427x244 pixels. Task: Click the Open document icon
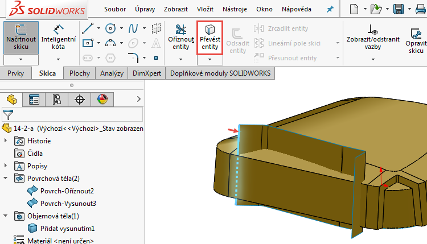point(376,9)
